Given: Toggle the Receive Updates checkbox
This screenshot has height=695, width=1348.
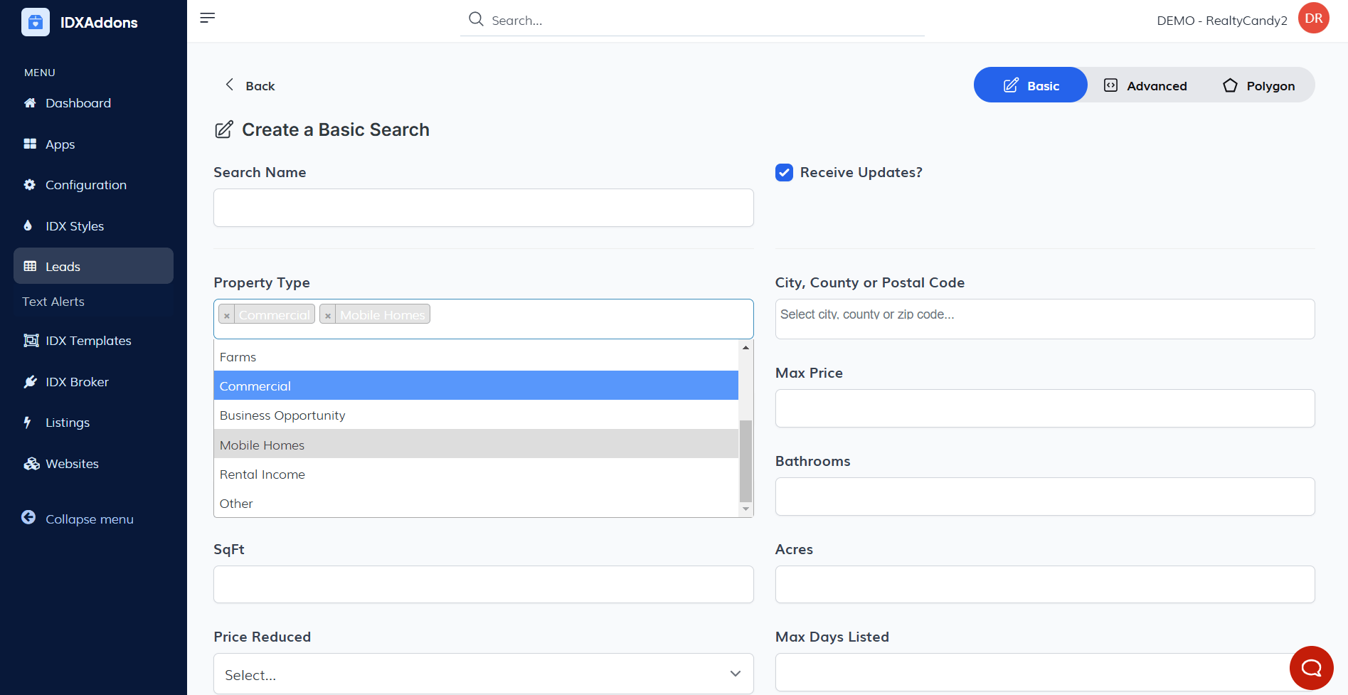Looking at the screenshot, I should [784, 173].
